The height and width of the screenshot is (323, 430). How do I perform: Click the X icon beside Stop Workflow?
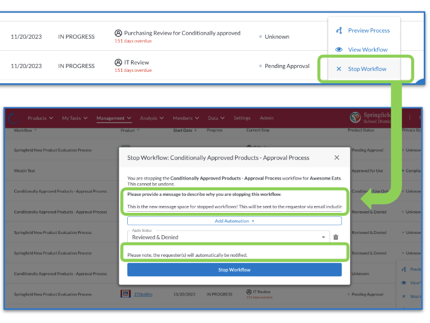click(x=339, y=69)
